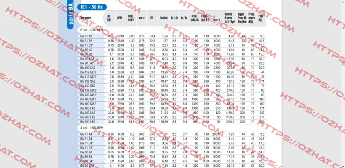This screenshot has width=345, height=168.
Task: Select row label 'BA 71 B2'
Action: click(x=86, y=41)
